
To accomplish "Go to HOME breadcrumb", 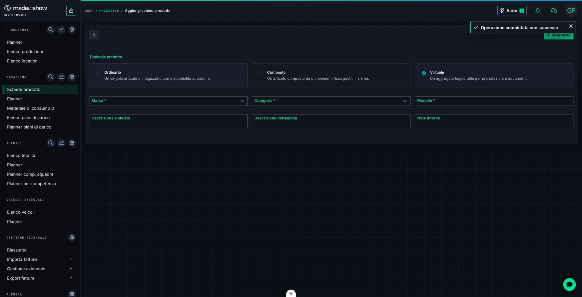I will [x=89, y=11].
